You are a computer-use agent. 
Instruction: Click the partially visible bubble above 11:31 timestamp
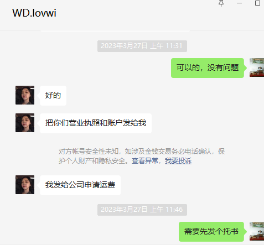(x=115, y=31)
